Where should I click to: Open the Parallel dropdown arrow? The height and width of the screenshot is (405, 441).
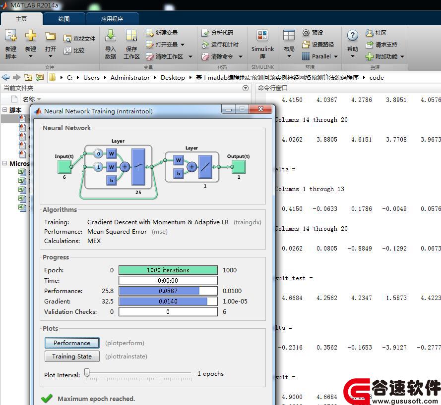(336, 57)
